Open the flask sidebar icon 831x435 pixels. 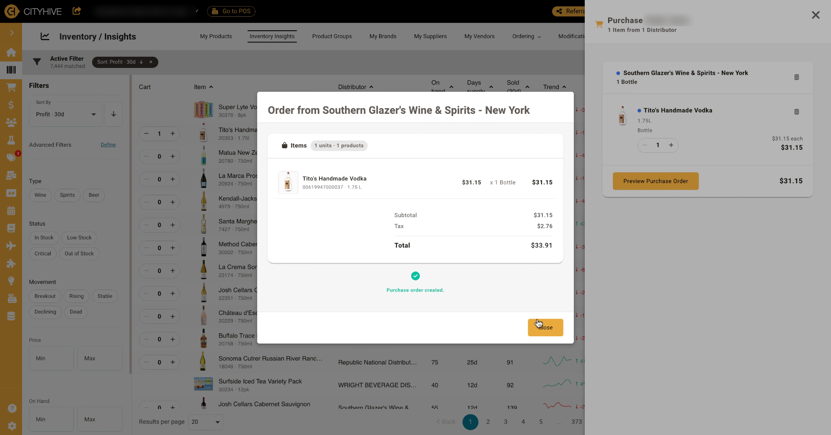click(11, 140)
